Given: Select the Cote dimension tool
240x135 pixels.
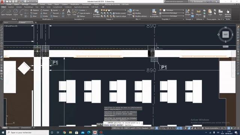Looking at the screenshot, I should coord(74,12).
